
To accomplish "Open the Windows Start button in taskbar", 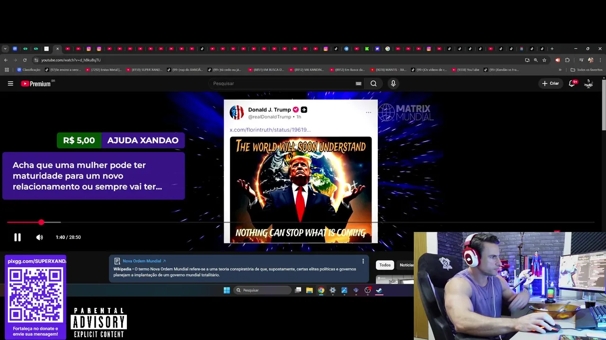I will pyautogui.click(x=227, y=290).
